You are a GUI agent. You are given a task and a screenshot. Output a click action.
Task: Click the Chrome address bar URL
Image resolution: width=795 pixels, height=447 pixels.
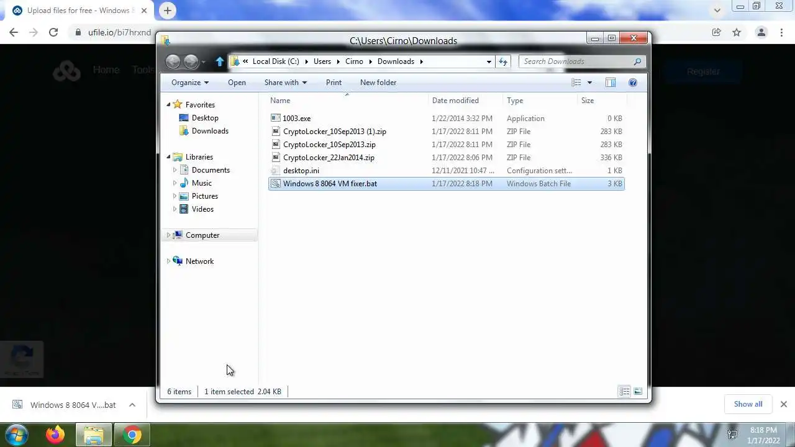pos(120,32)
